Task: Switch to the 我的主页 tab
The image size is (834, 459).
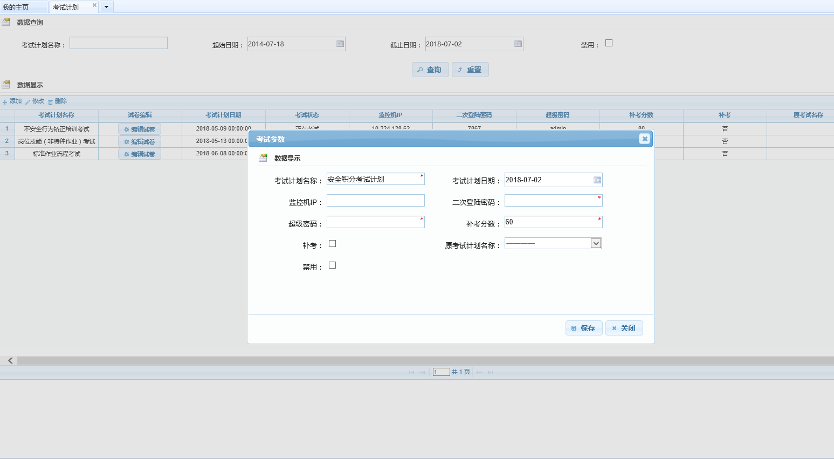Action: point(16,8)
